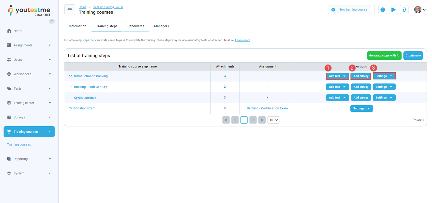
Task: Follow the Home breadcrumb link
Action: 82,7
